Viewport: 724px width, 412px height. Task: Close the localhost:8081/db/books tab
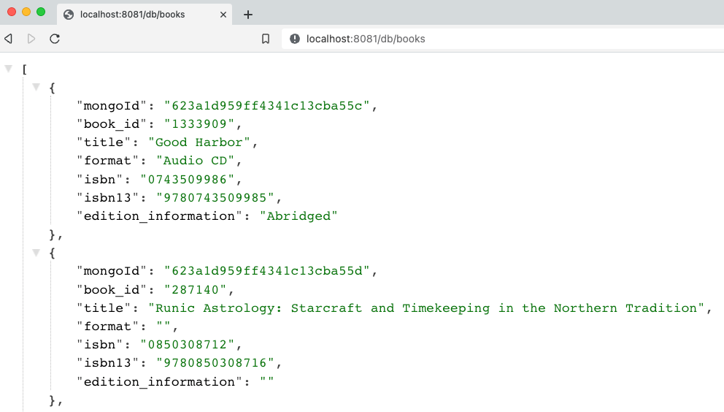(223, 15)
